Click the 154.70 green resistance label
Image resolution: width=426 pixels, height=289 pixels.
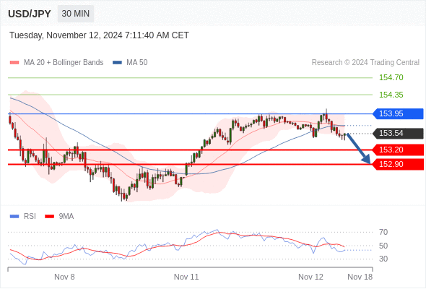391,78
